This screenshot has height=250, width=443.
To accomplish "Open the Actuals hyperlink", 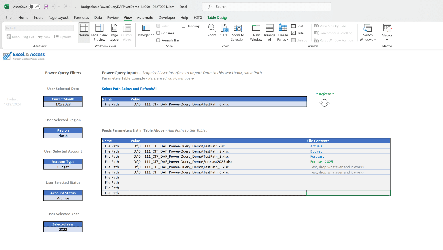I will [316, 146].
